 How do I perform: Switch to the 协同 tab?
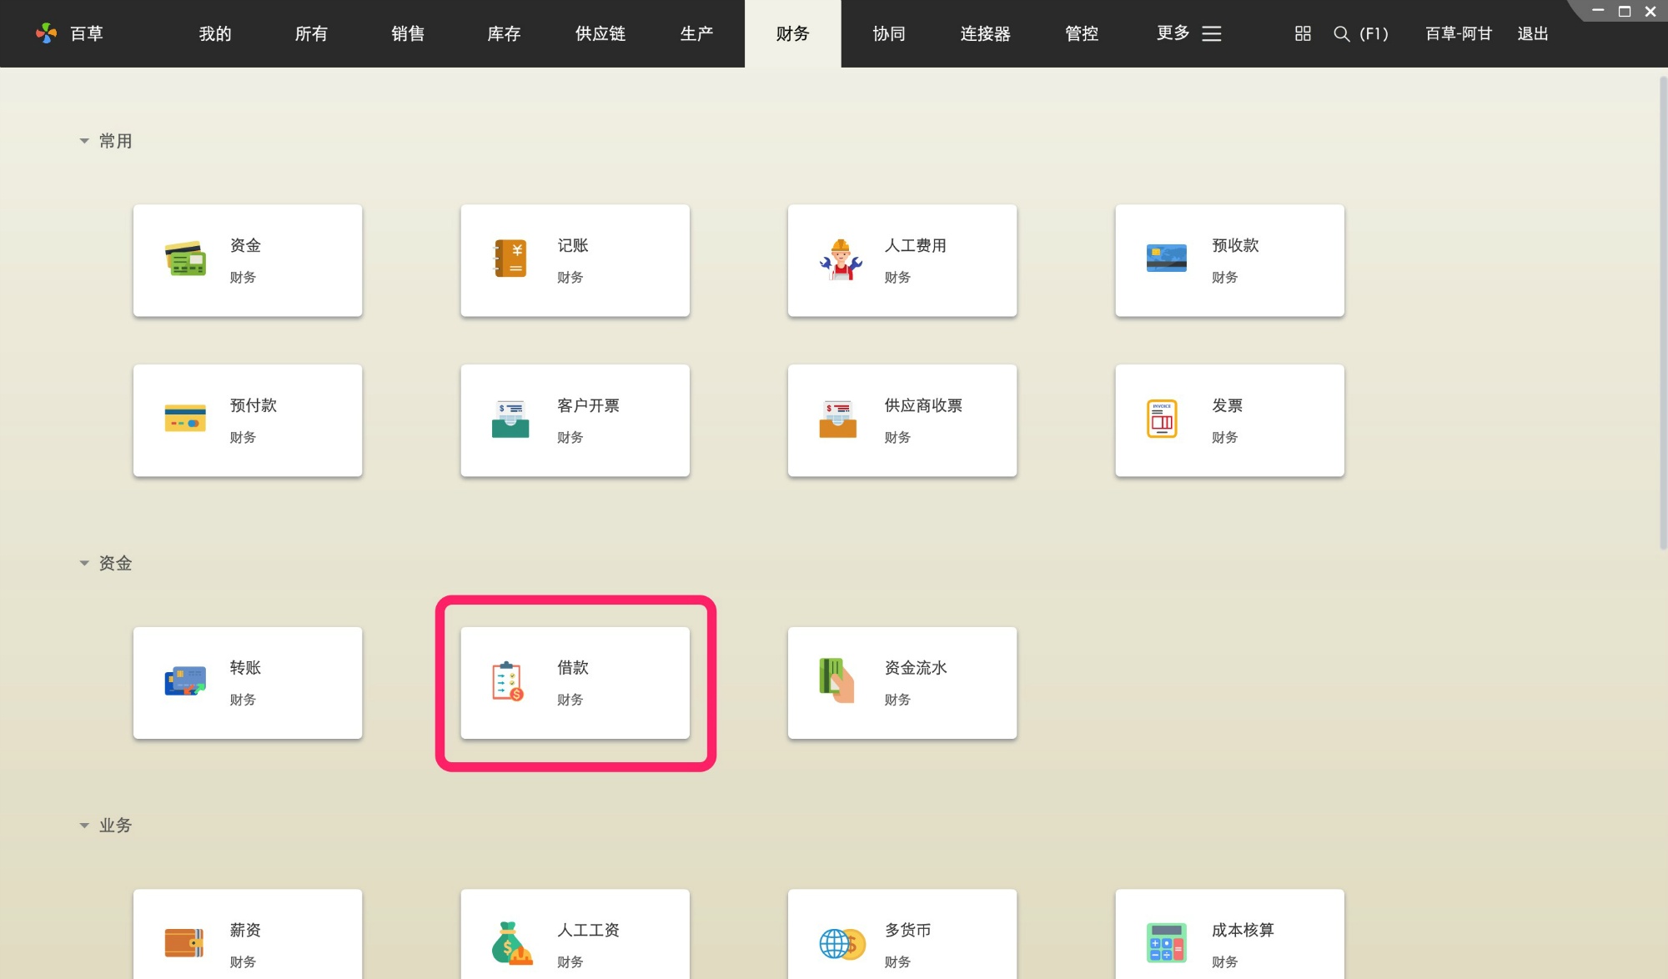pyautogui.click(x=889, y=33)
